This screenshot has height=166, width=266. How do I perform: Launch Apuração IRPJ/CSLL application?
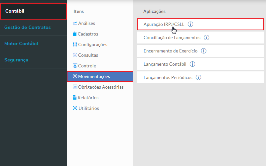pos(164,24)
